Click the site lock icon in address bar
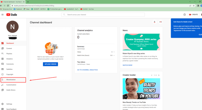The width and height of the screenshot is (202, 110). click(12, 6)
